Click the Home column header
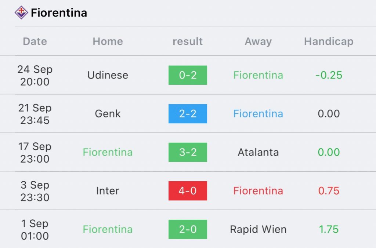The height and width of the screenshot is (248, 376). (x=108, y=41)
